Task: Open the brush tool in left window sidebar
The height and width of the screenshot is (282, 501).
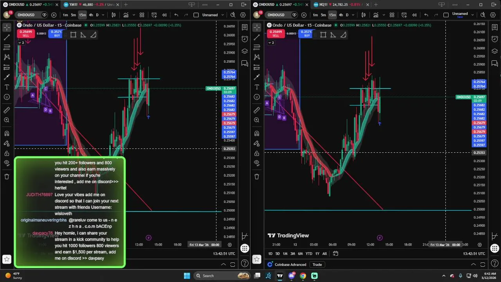Action: [x=7, y=77]
